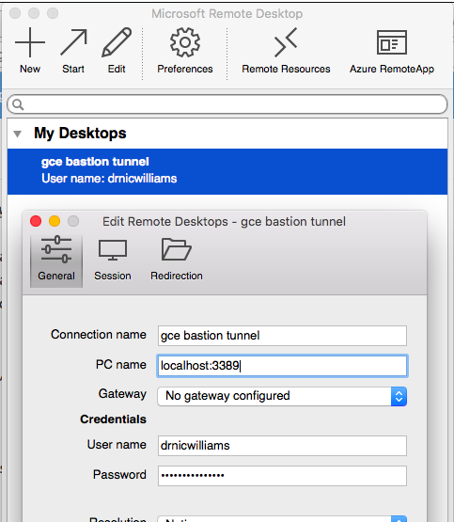Click the My Desktops heading text

pyautogui.click(x=80, y=134)
